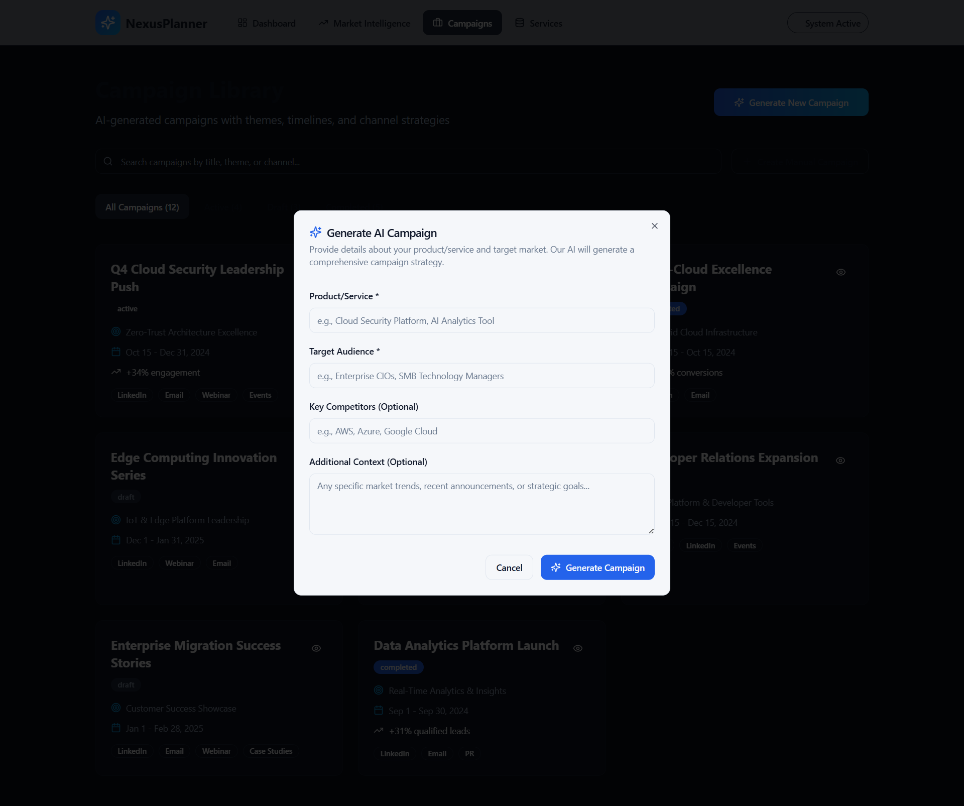This screenshot has width=964, height=806.
Task: Open the Dashboard nav item
Action: pos(267,23)
